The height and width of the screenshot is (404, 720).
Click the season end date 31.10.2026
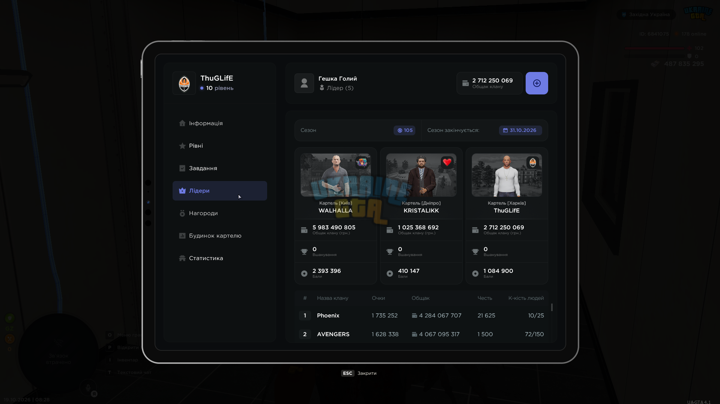[x=520, y=130]
